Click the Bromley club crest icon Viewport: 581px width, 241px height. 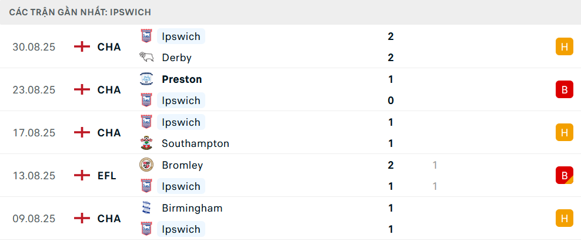pyautogui.click(x=146, y=165)
